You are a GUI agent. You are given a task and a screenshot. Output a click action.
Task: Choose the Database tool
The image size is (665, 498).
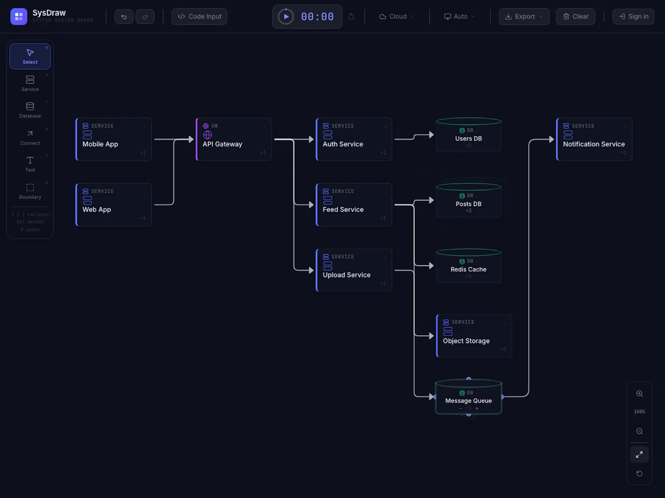coord(30,110)
